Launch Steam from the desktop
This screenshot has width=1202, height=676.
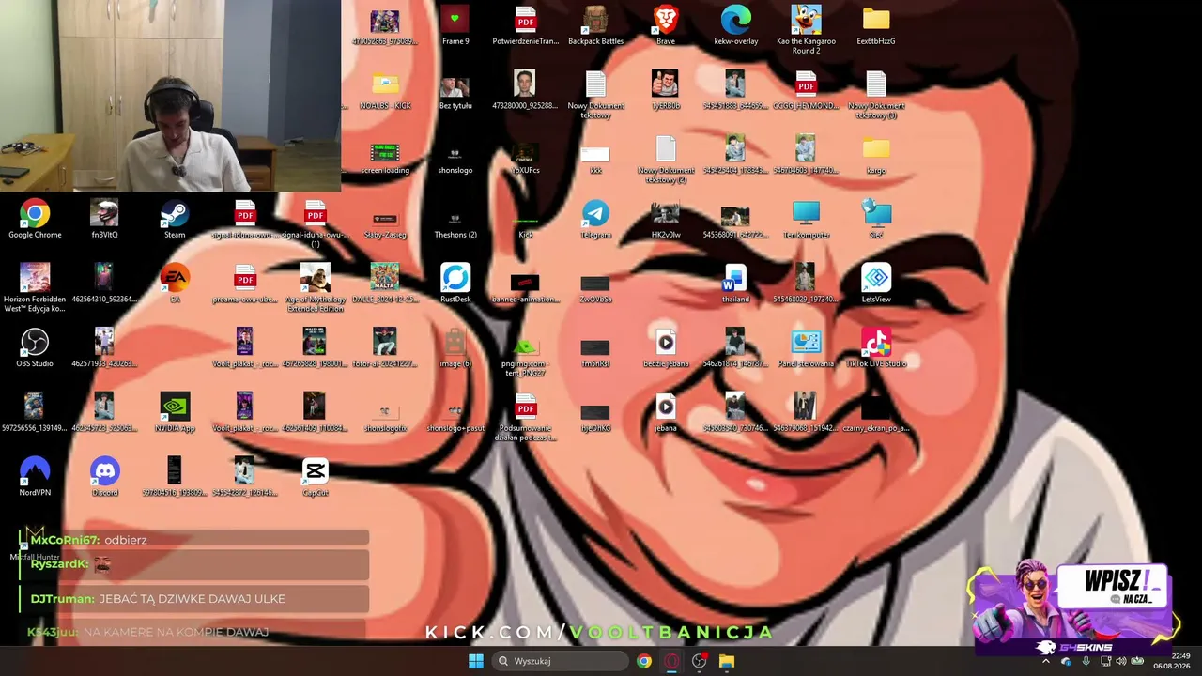coord(175,220)
